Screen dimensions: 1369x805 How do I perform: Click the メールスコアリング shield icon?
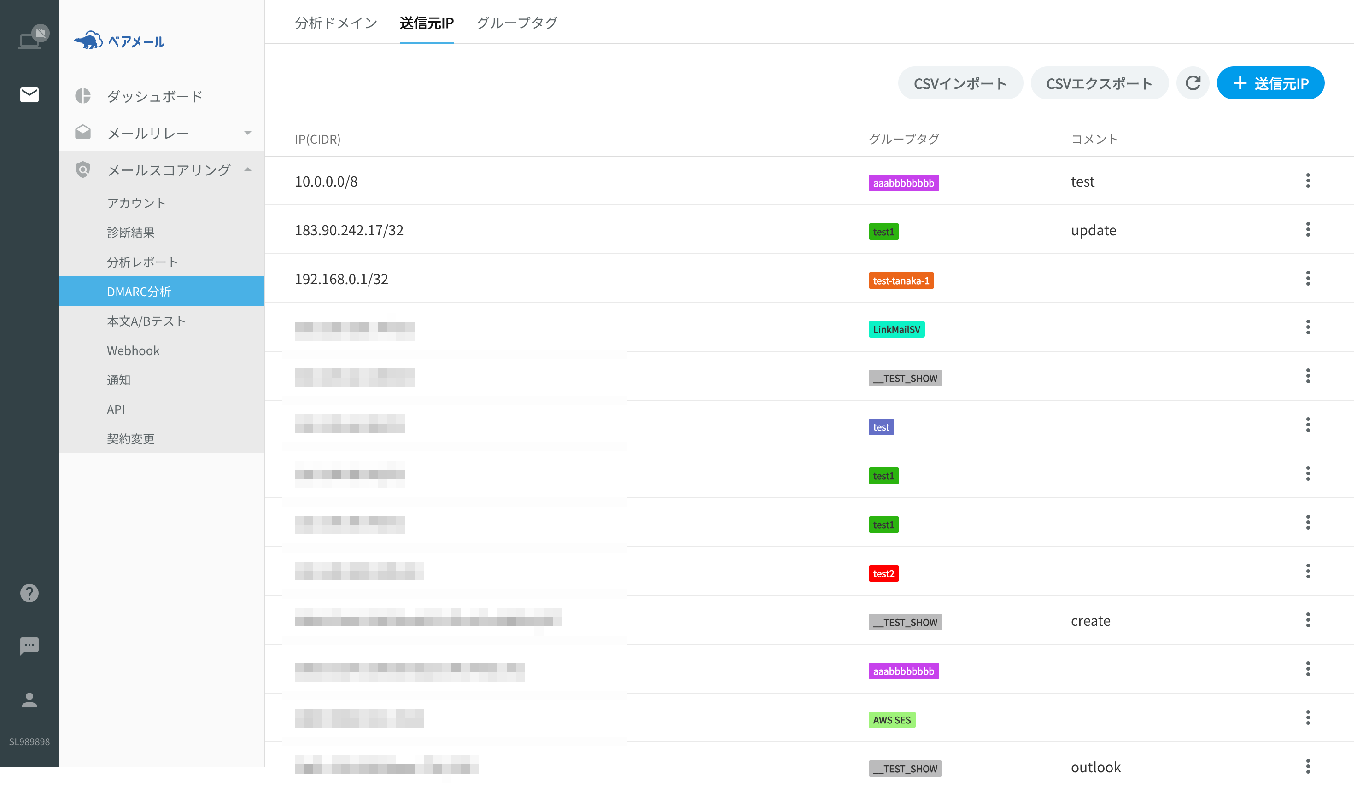tap(82, 169)
